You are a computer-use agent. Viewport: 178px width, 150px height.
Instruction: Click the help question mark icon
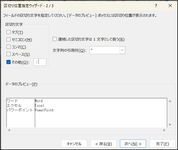(156, 5)
